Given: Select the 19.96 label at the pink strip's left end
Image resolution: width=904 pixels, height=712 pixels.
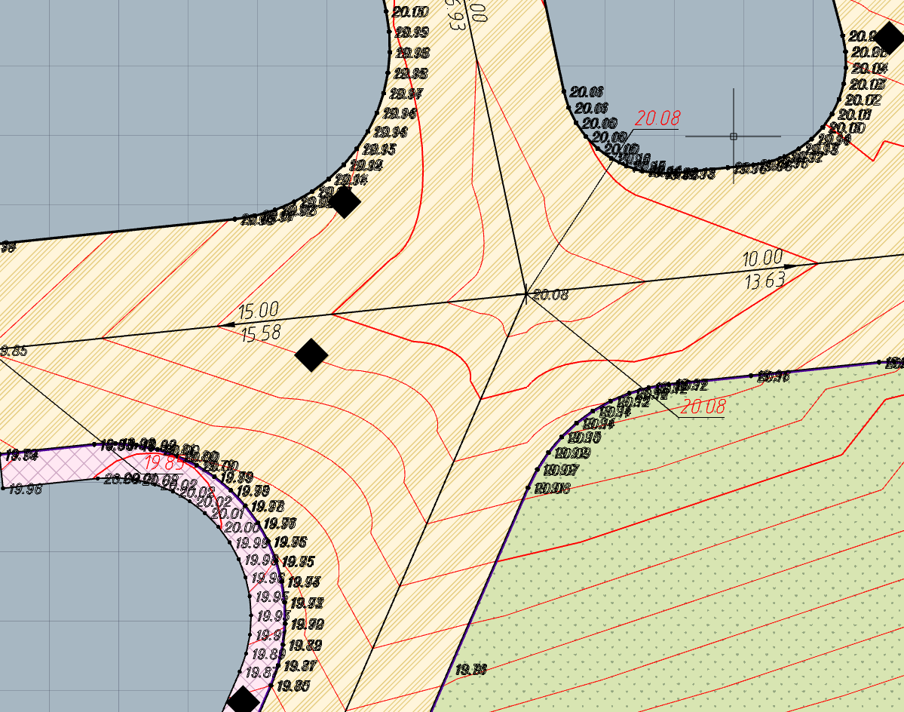Looking at the screenshot, I should 26,489.
